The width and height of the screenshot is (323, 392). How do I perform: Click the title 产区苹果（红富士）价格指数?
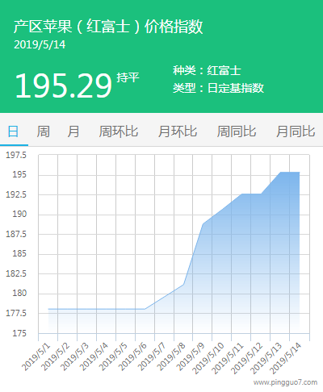[108, 27]
